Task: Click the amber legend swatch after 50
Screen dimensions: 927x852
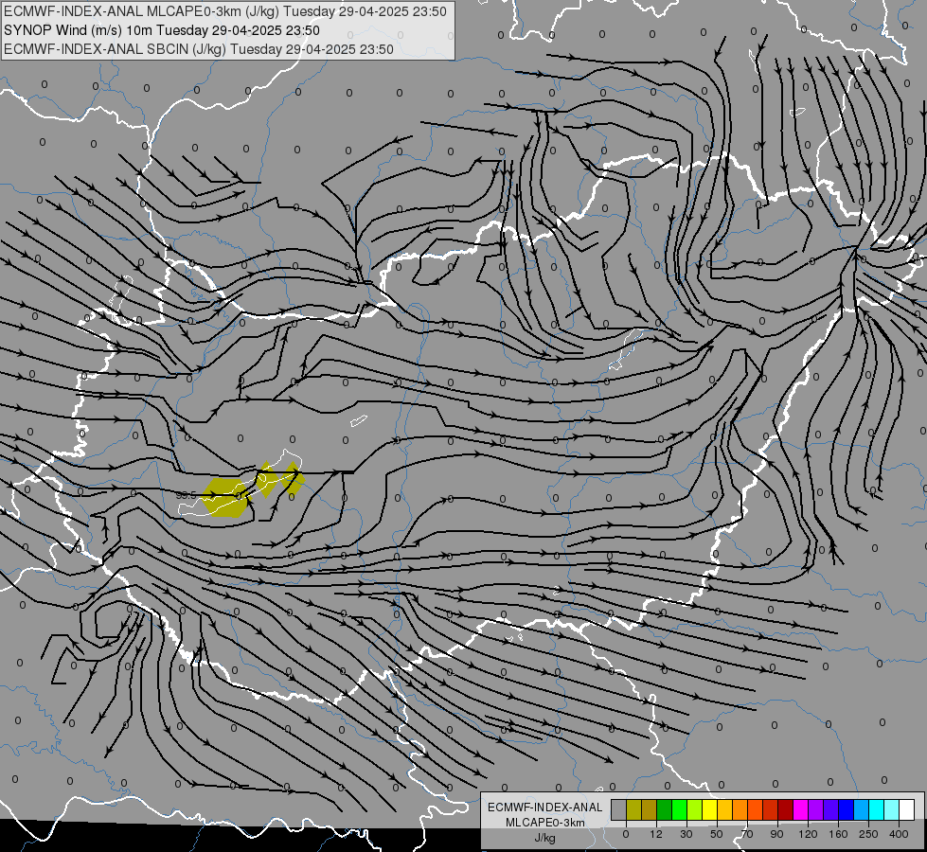Action: coord(724,809)
